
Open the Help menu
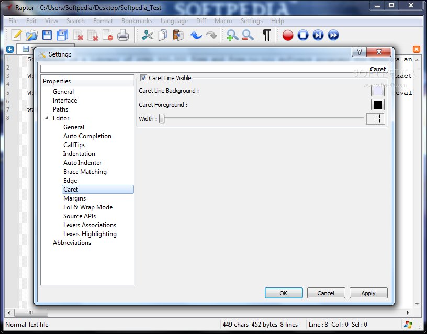(x=277, y=21)
